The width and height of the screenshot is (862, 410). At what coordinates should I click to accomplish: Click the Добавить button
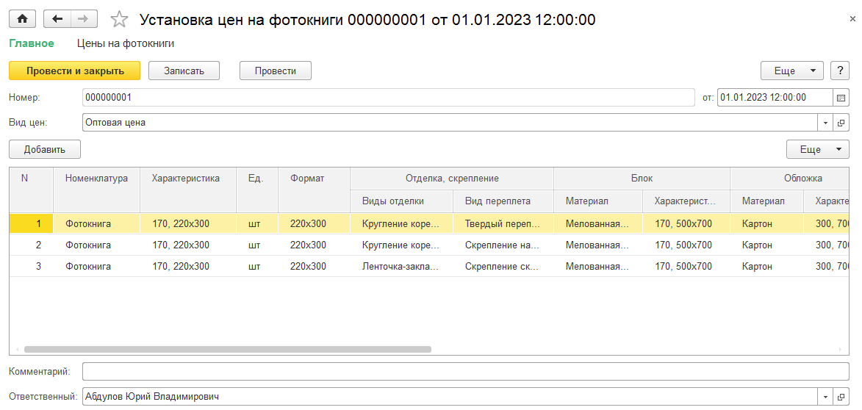(x=45, y=149)
